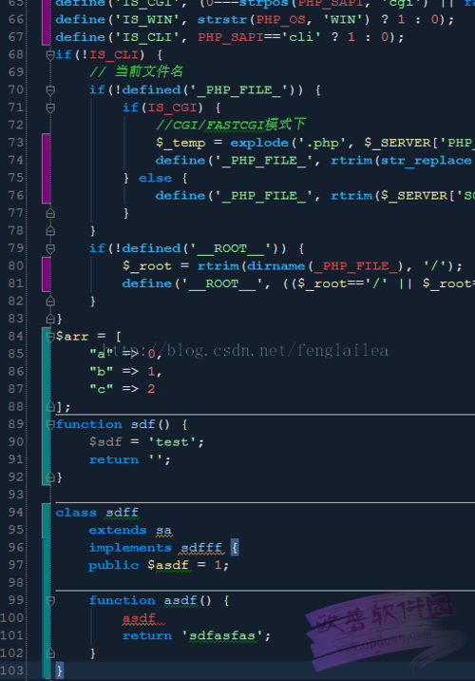Click line number 98 in the gutter
The image size is (475, 681).
coord(16,582)
